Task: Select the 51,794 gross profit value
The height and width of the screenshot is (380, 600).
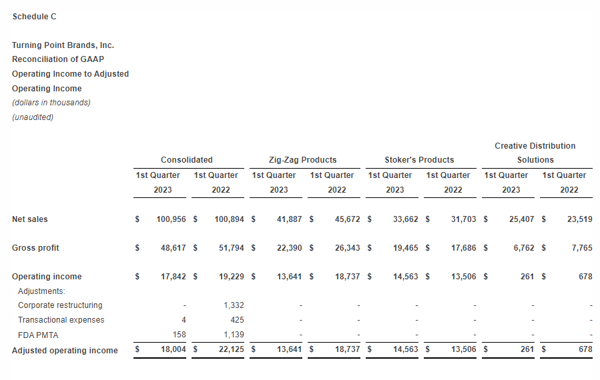Action: (228, 248)
